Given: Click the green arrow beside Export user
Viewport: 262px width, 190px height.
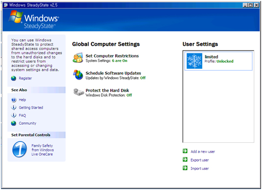Looking at the screenshot, I should coord(185,160).
